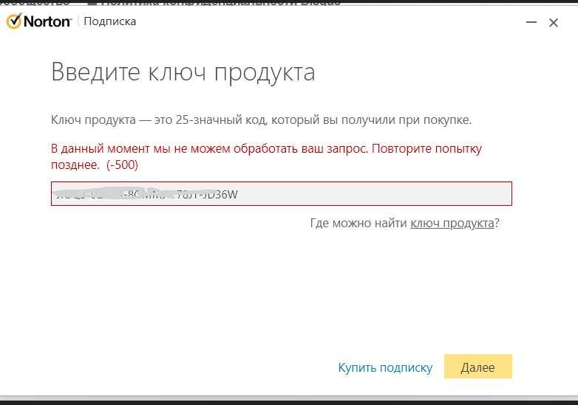Click the "Где можно найти" question text
Screen dimensions: 578x405
pos(359,223)
